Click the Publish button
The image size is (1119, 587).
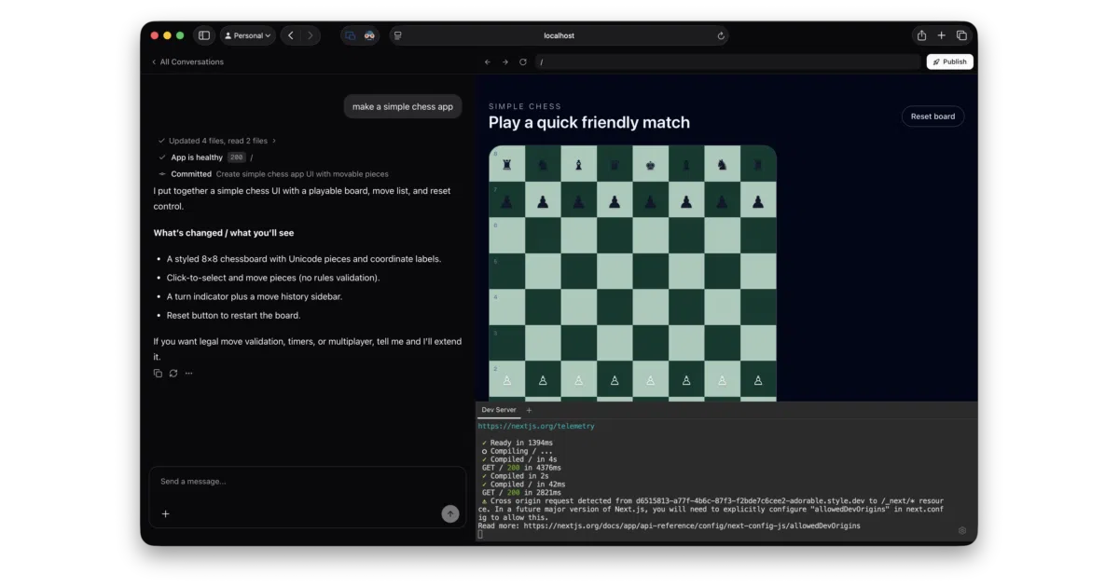click(x=949, y=61)
